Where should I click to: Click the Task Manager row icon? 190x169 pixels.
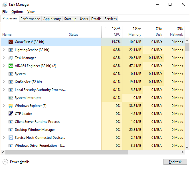[11, 58]
